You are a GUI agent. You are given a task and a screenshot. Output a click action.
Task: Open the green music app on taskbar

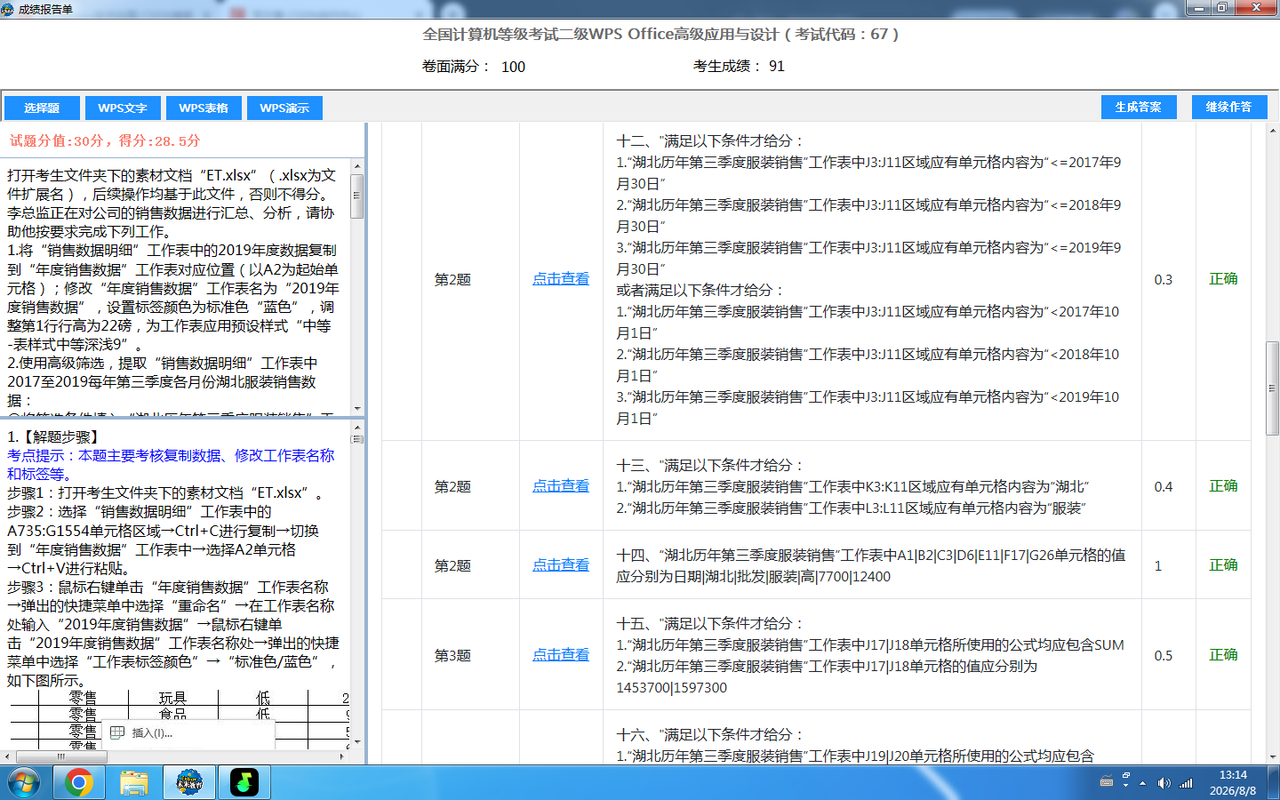[x=244, y=783]
